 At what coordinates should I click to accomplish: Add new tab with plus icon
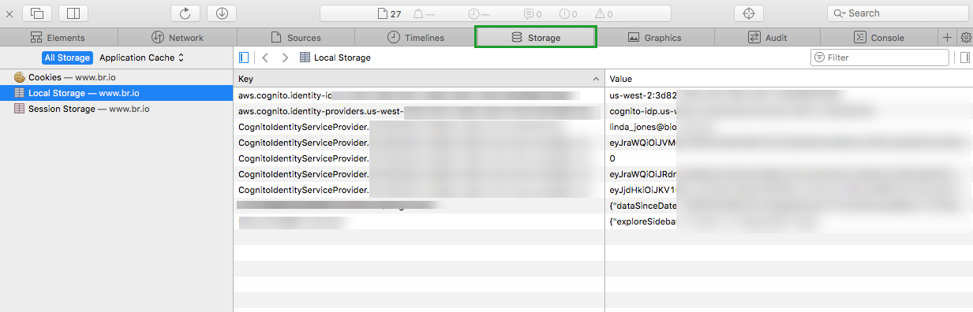click(x=948, y=38)
